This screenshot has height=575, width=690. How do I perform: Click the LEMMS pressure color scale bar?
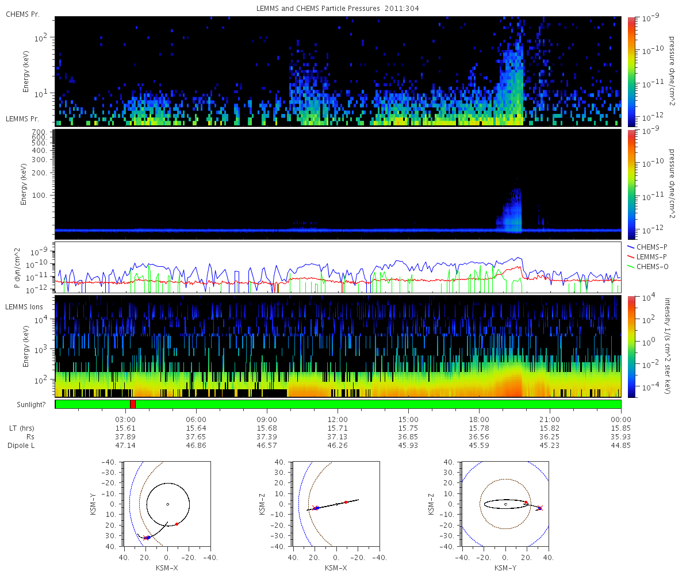tap(631, 184)
